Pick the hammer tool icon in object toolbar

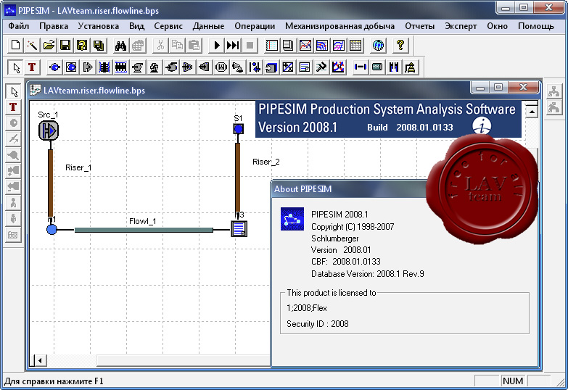coord(321,67)
